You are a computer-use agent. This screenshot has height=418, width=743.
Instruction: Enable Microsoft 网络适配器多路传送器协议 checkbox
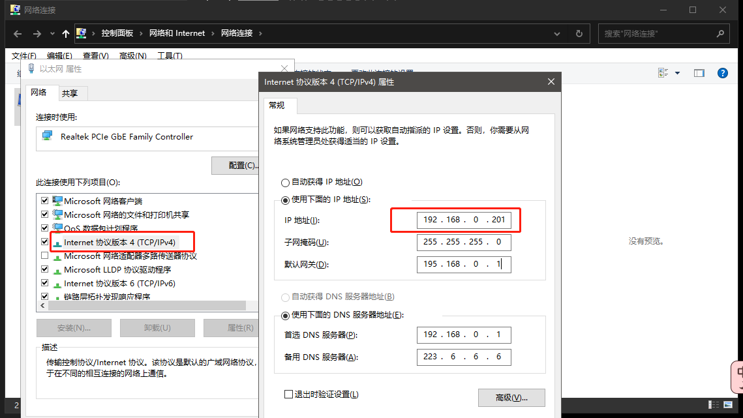tap(44, 256)
